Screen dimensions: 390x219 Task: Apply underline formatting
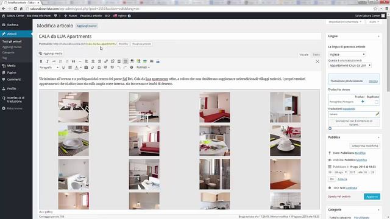coord(63,68)
